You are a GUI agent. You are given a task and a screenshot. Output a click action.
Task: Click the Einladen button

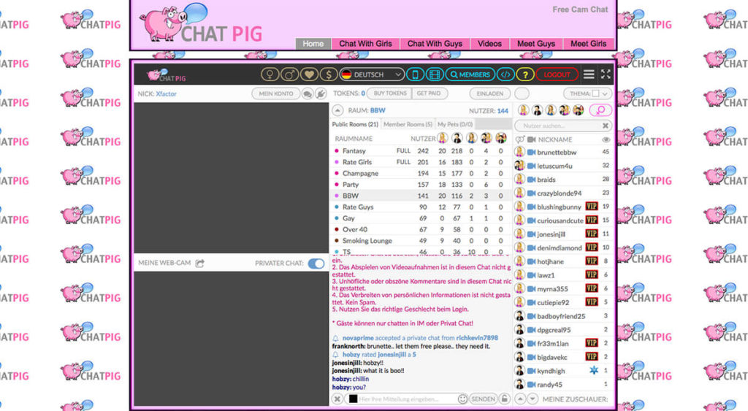click(490, 94)
